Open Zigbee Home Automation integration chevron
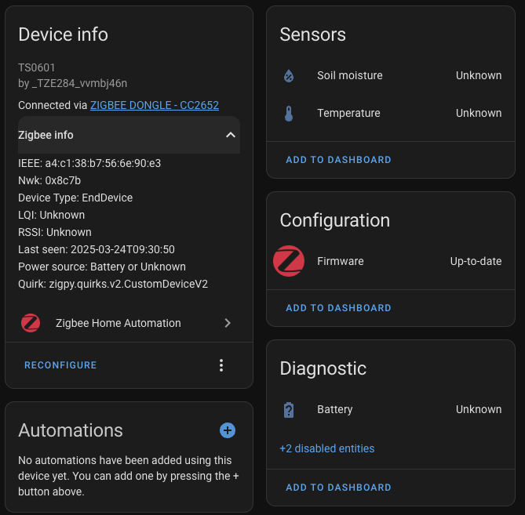The width and height of the screenshot is (525, 515). [x=228, y=323]
